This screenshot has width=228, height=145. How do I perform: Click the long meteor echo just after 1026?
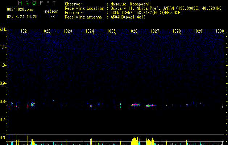point(136,104)
